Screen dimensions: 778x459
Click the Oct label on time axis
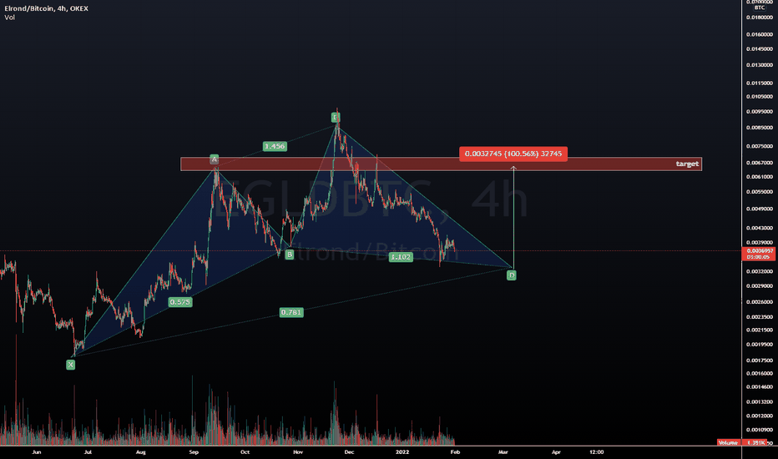coord(245,452)
